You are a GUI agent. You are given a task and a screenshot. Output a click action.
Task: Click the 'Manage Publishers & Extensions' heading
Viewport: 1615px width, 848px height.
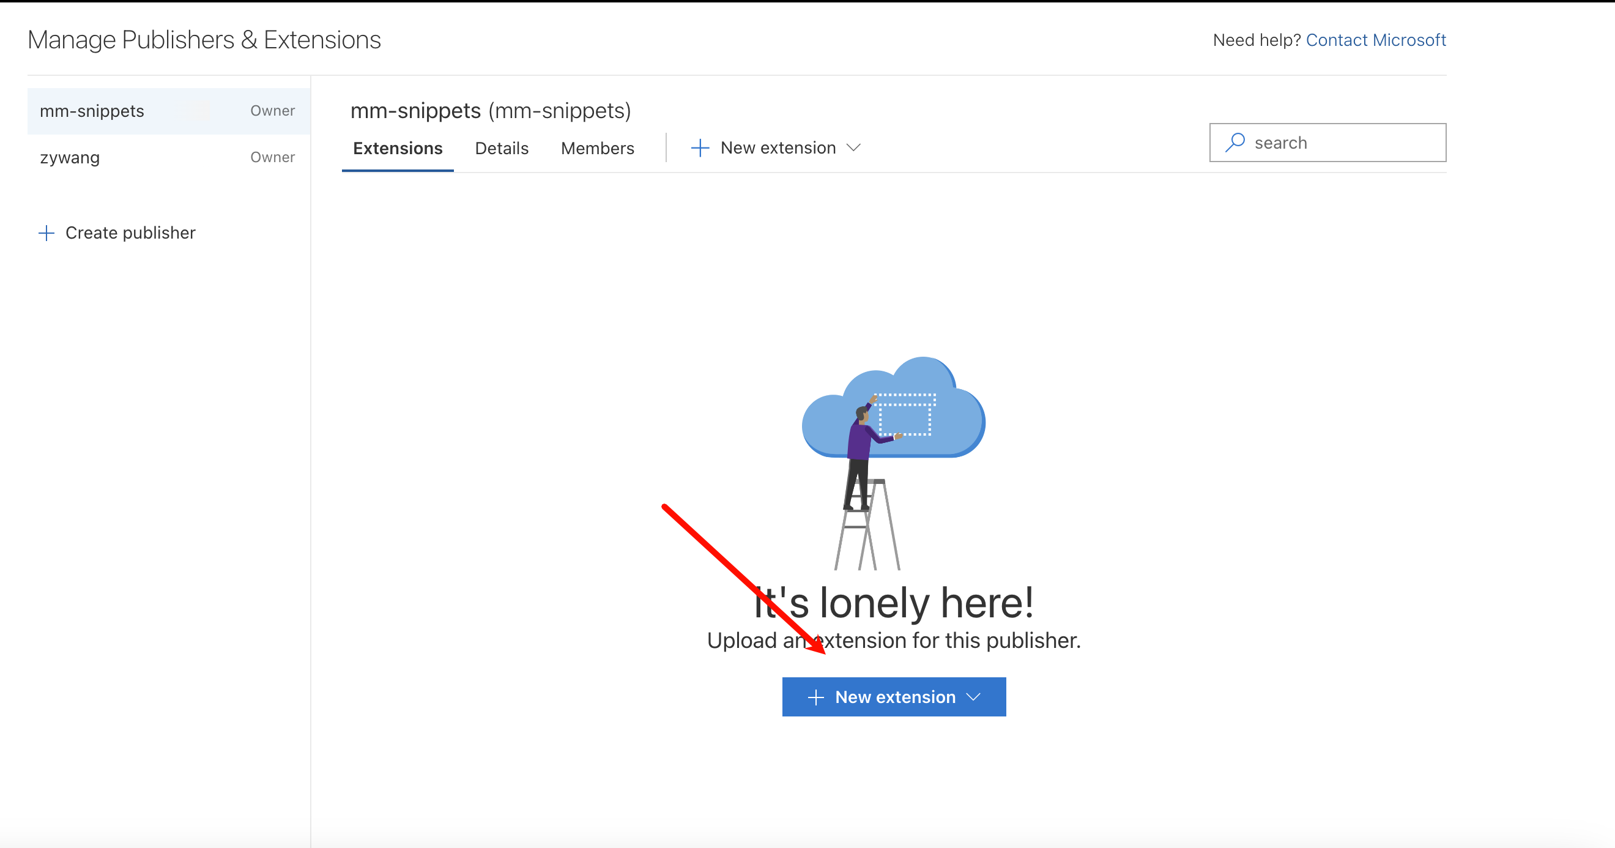[x=204, y=40]
